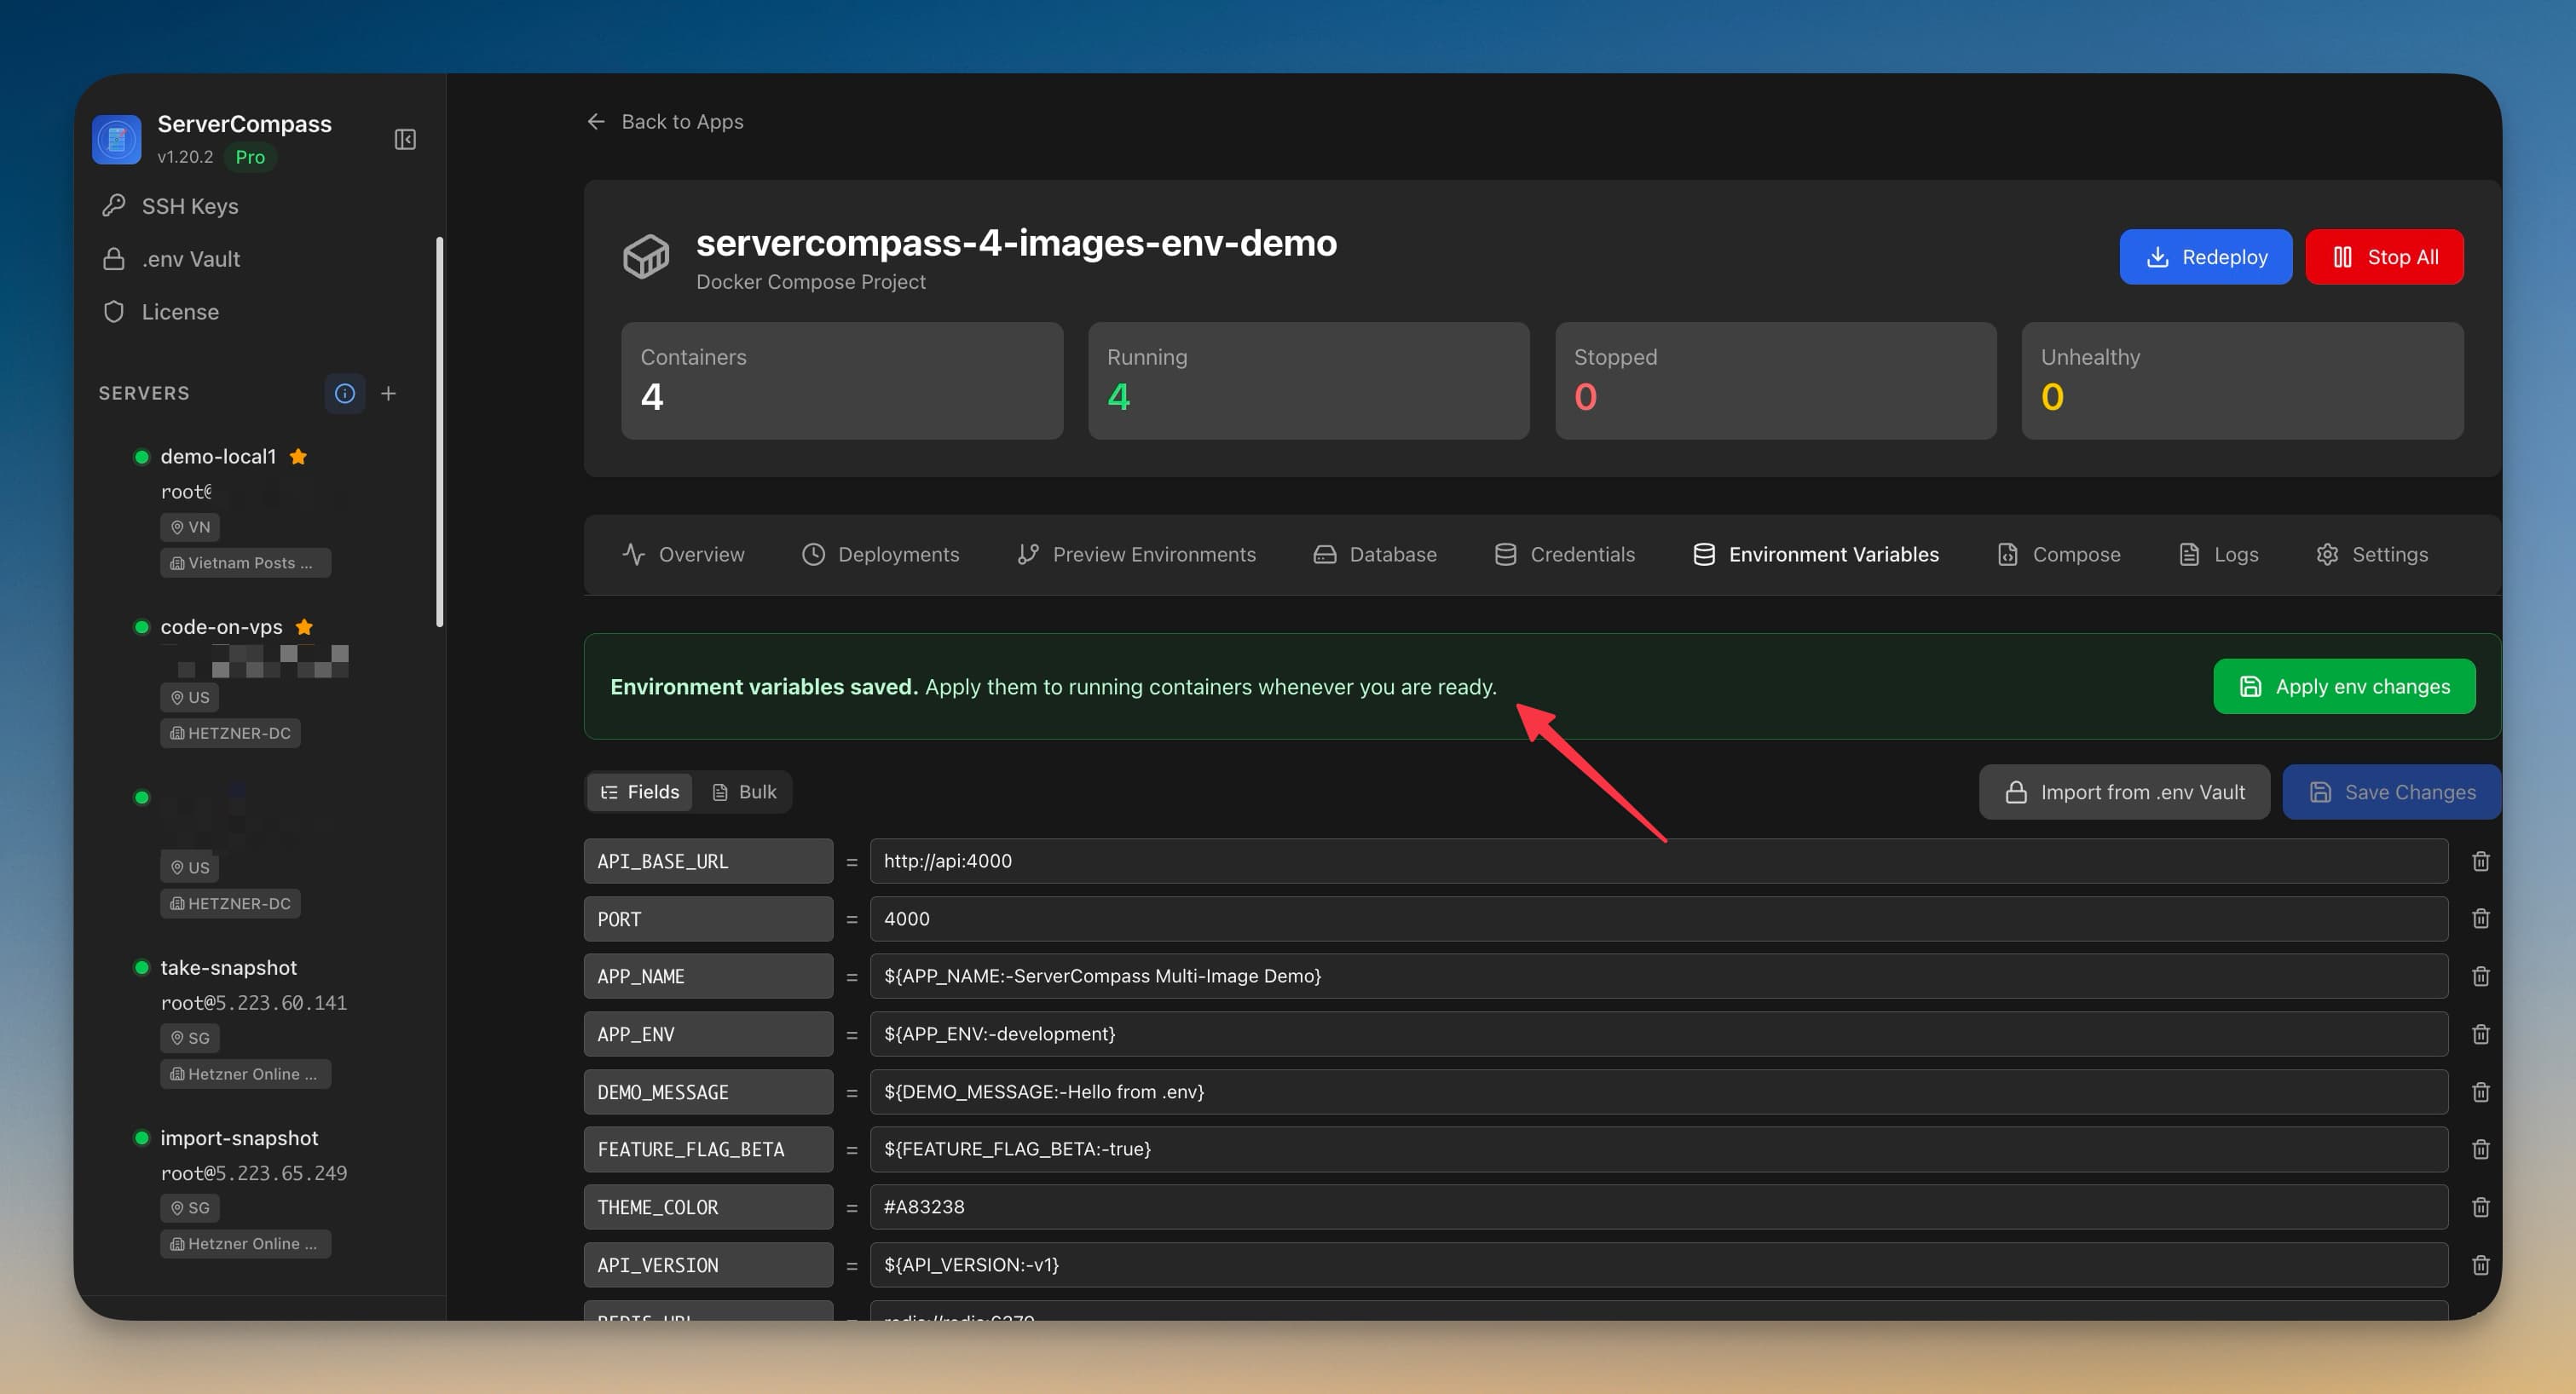Open servers info icon

[345, 393]
